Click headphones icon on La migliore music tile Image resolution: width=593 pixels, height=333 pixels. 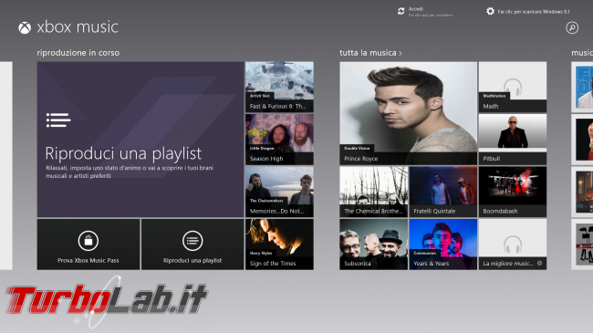(513, 245)
